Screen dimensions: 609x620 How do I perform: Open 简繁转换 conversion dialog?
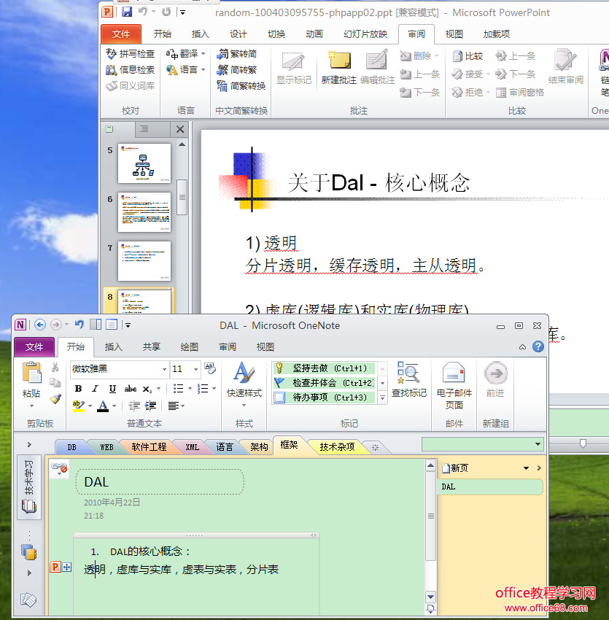point(241,85)
